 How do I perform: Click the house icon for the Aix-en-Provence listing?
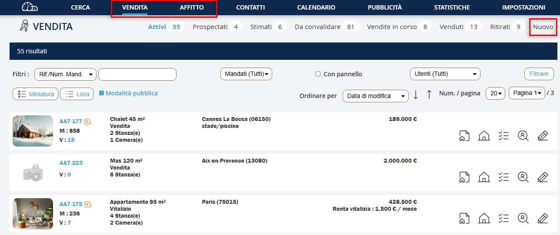pos(484,177)
